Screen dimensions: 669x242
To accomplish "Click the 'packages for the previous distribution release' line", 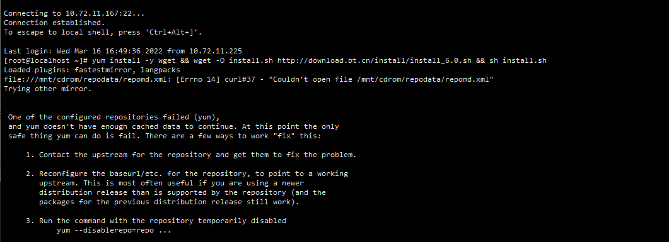I will click(169, 202).
